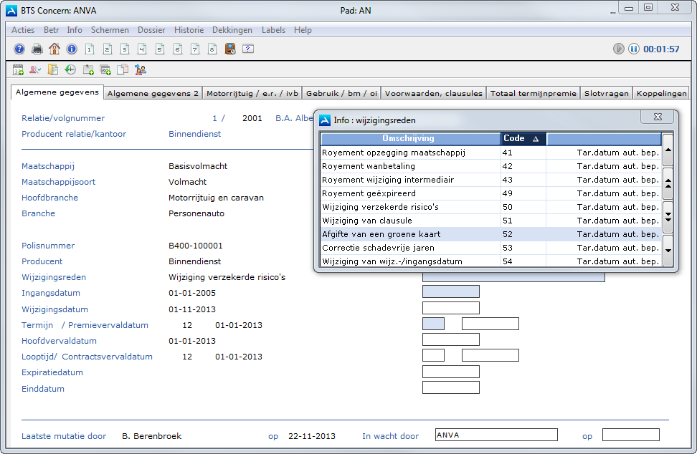Image resolution: width=697 pixels, height=454 pixels.
Task: Click the Wijzigingsreden field label
Action: tap(54, 277)
